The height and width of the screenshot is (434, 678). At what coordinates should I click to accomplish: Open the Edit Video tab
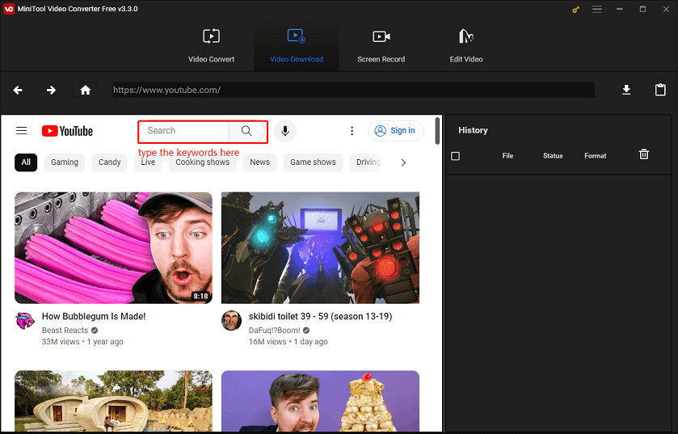pos(466,46)
